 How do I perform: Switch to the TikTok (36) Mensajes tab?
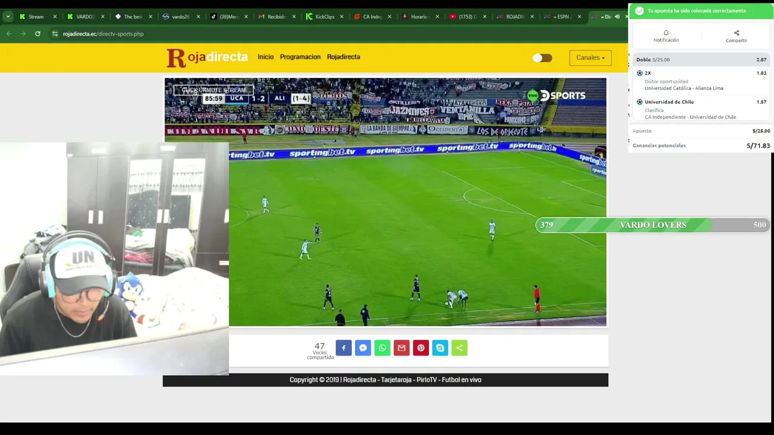click(x=229, y=17)
